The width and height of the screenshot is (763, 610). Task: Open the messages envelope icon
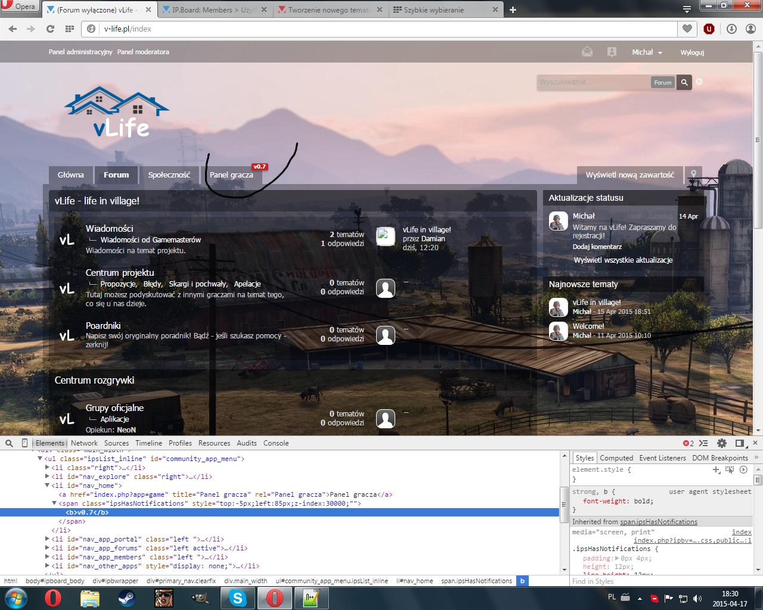pyautogui.click(x=587, y=52)
